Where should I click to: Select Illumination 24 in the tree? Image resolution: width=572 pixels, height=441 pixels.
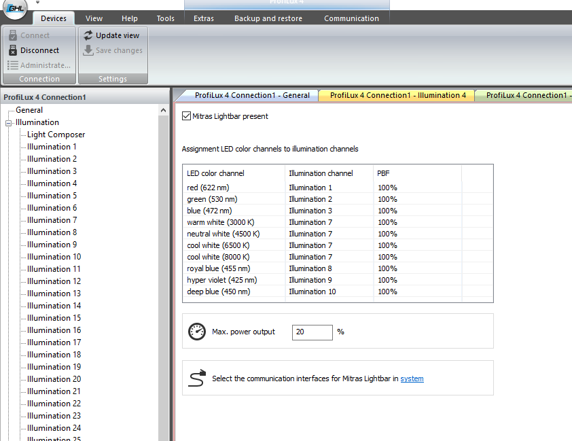click(x=54, y=428)
